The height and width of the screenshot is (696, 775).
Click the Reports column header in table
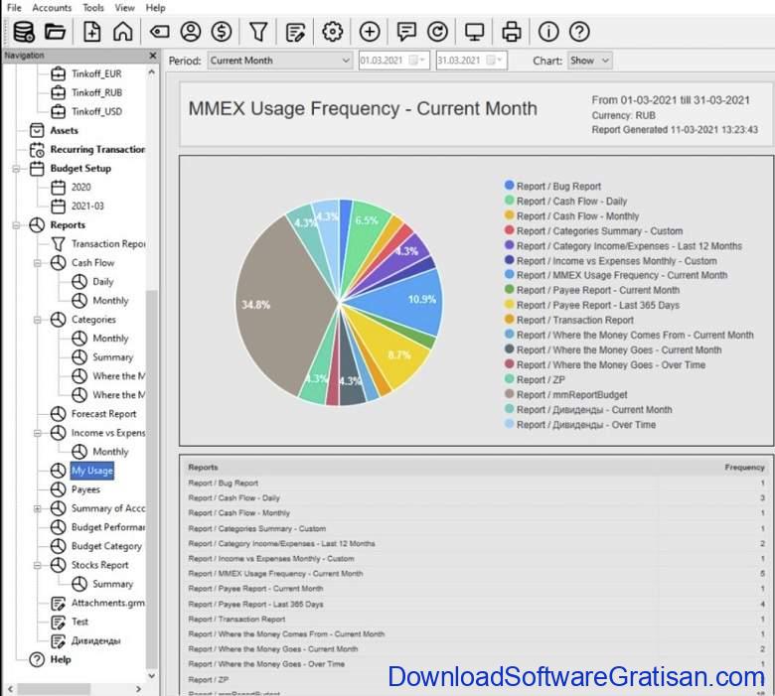(x=203, y=468)
